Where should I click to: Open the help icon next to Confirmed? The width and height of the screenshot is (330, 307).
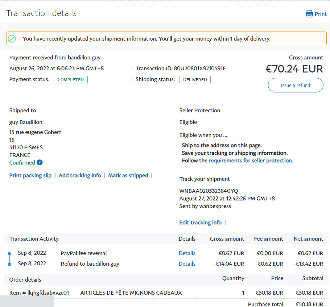point(40,163)
